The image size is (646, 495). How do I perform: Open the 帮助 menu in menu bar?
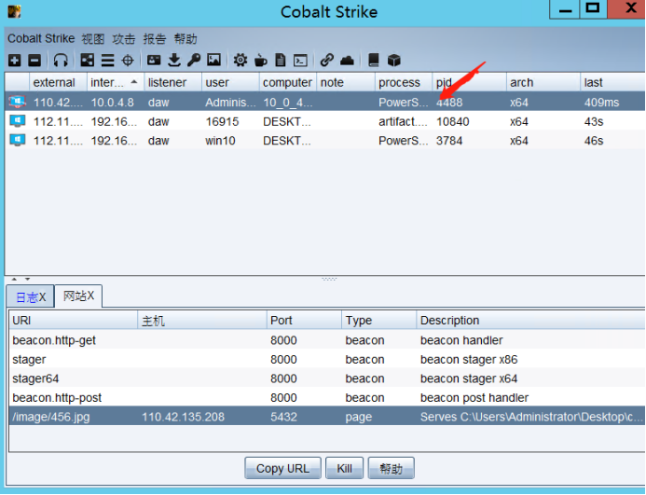tap(186, 39)
